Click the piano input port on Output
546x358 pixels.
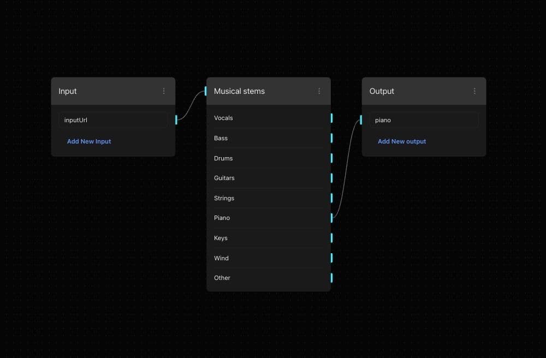coord(361,120)
